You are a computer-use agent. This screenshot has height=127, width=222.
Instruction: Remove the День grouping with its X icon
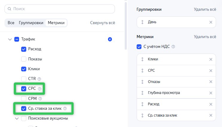point(211,22)
